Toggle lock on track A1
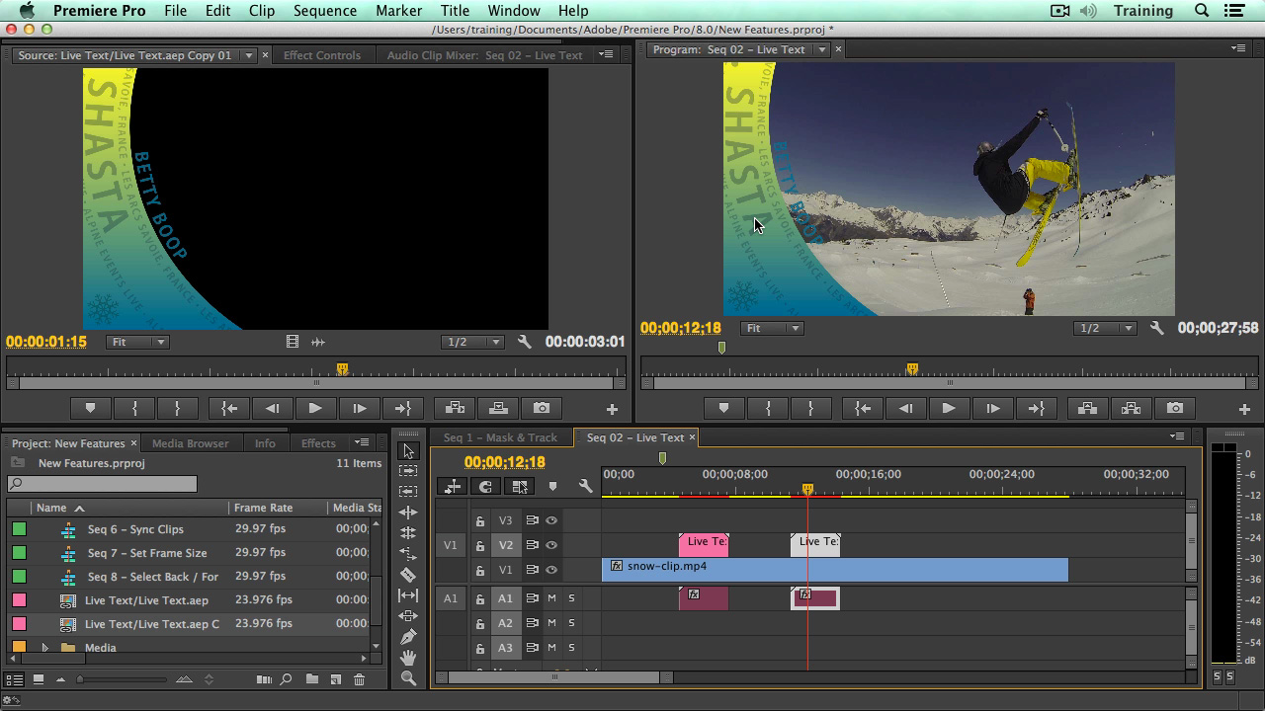Screen dimensions: 1265x711 [480, 598]
